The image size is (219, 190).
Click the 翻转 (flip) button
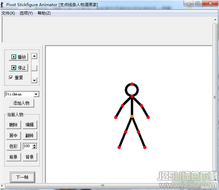tap(30, 135)
